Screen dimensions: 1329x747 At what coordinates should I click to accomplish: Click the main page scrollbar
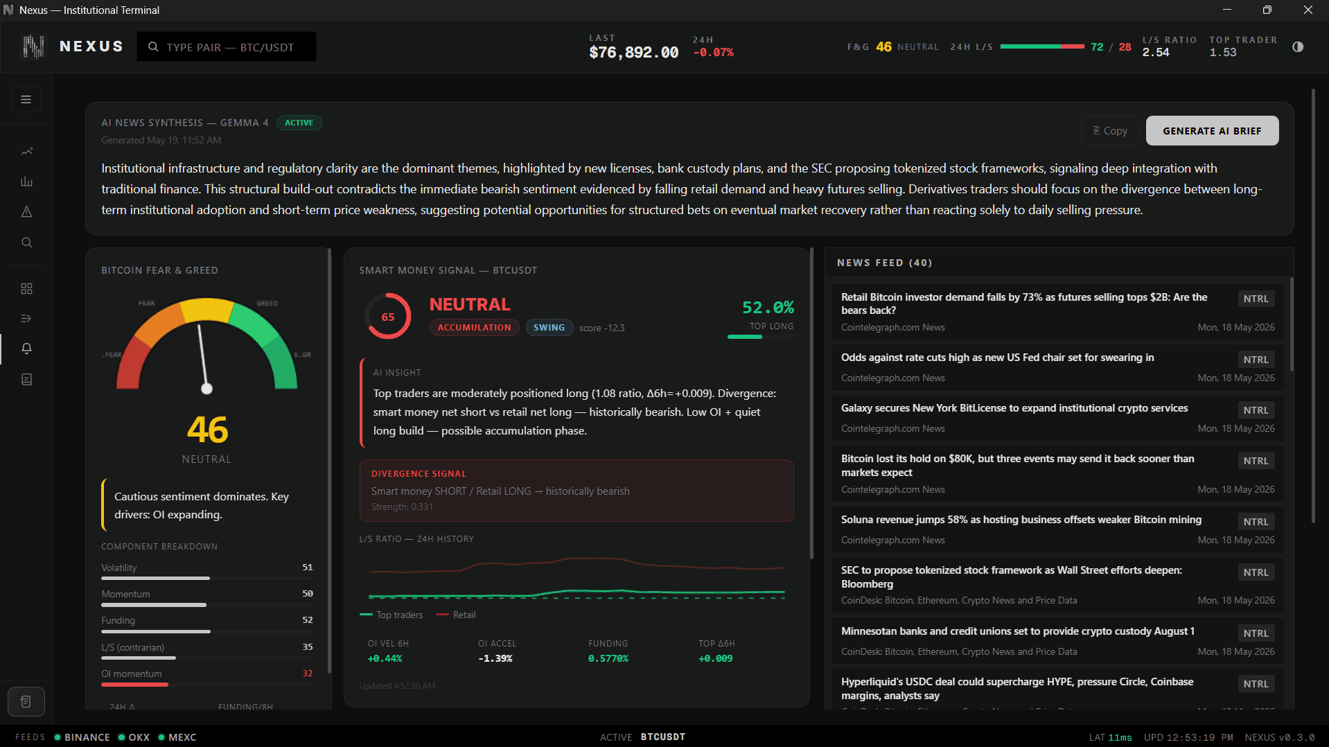tap(1313, 305)
